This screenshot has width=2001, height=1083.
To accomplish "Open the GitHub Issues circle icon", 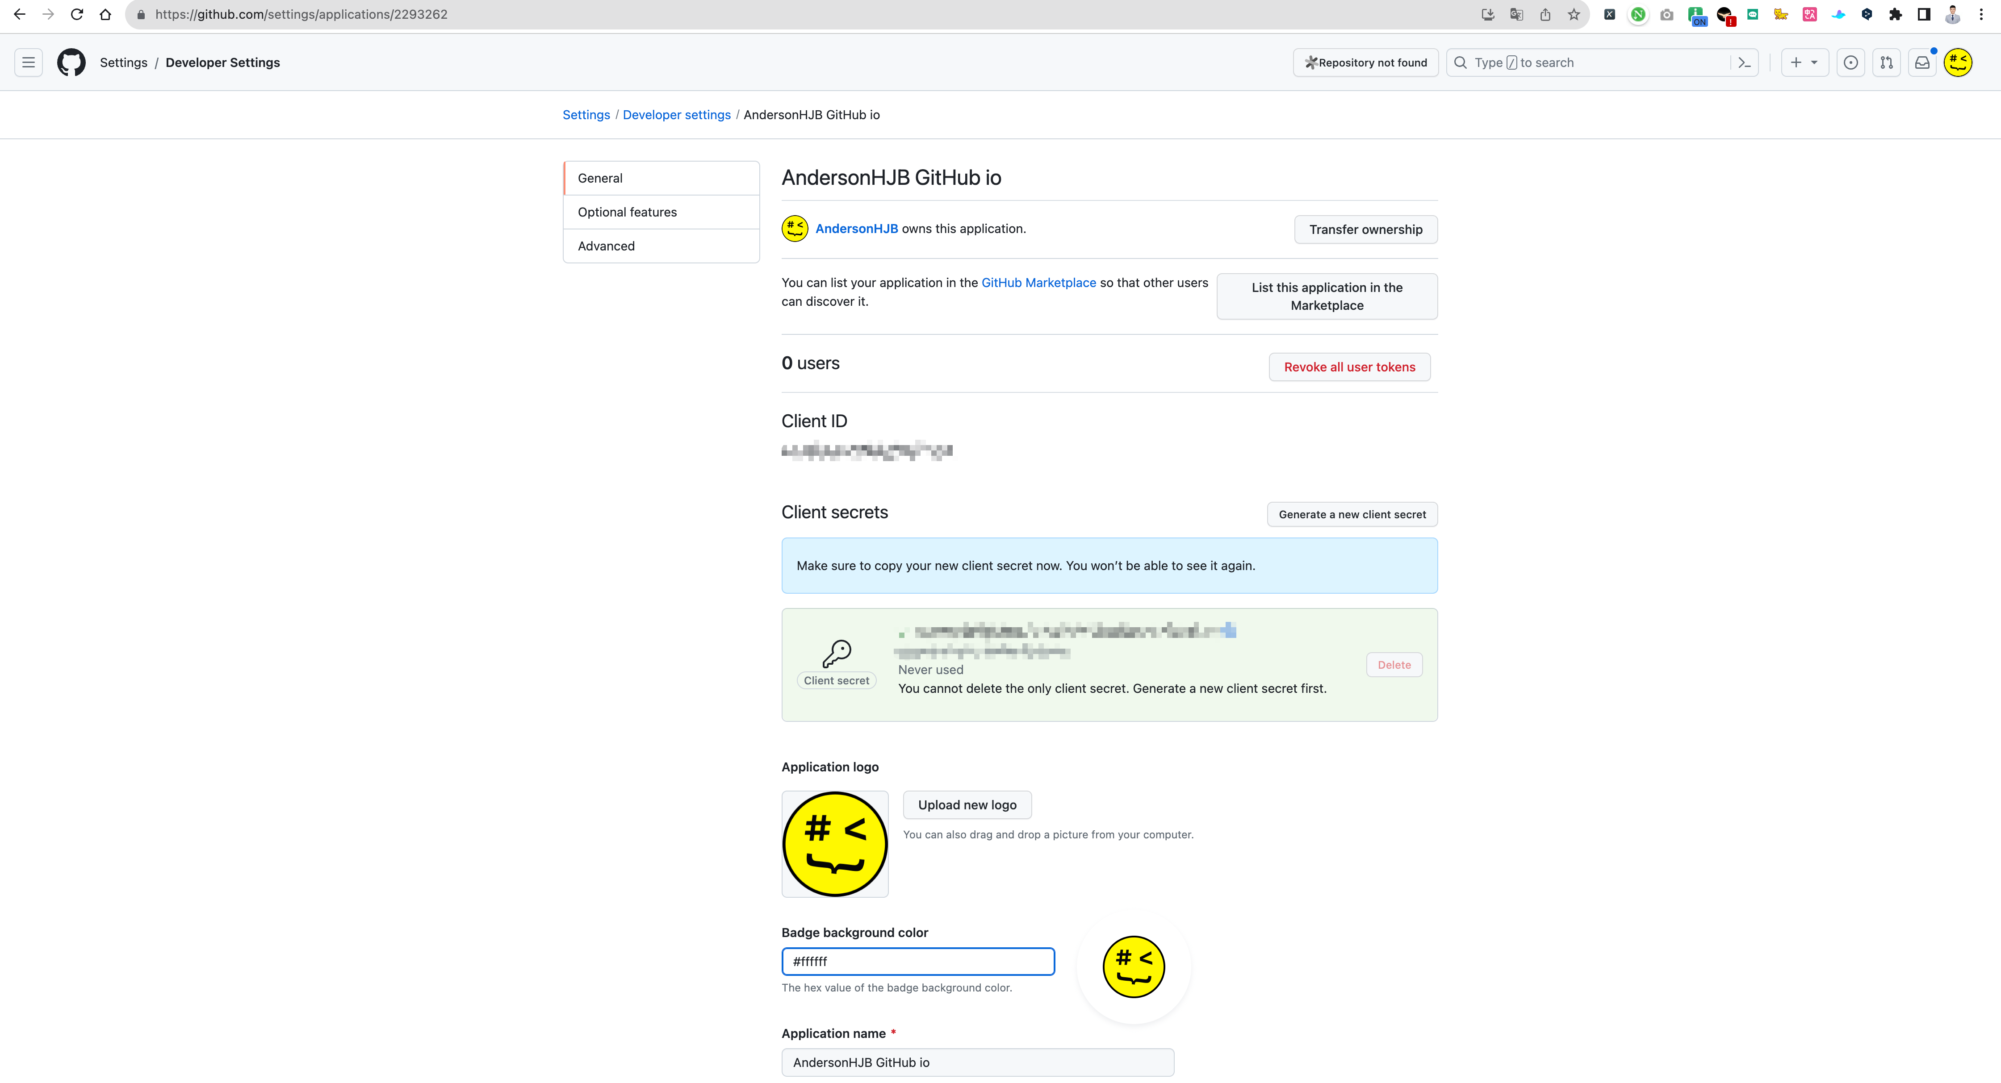I will click(x=1851, y=62).
